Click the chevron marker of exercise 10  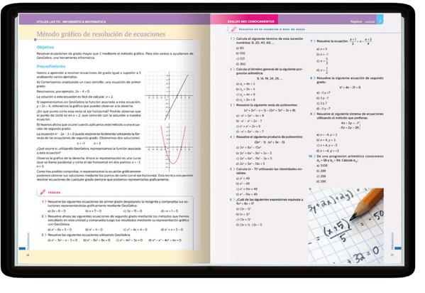314,156
